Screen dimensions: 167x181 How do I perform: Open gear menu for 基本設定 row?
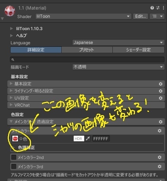(x=161, y=84)
